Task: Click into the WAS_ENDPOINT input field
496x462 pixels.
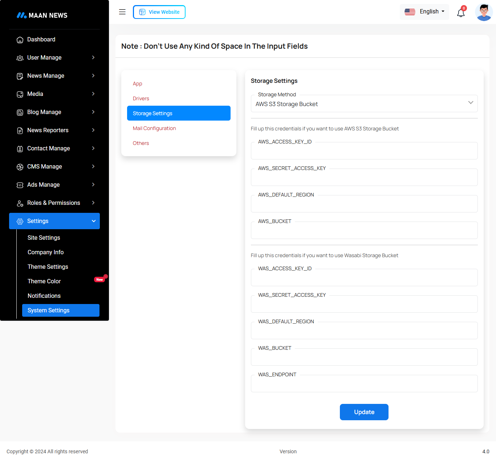Action: [364, 384]
